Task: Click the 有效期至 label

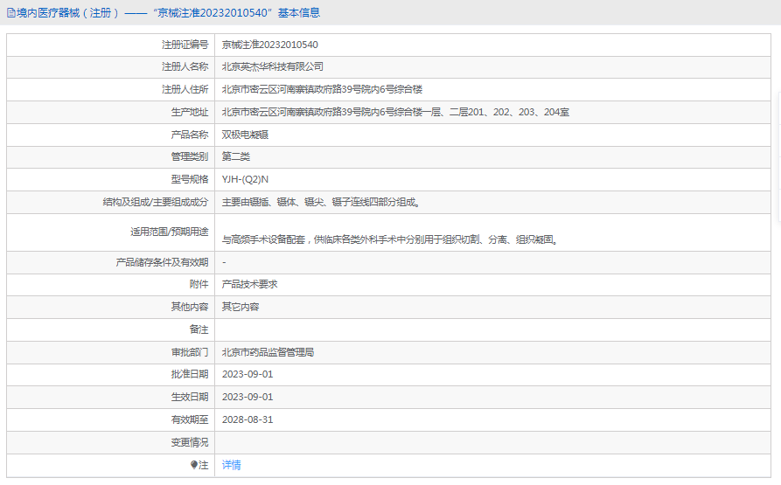Action: (x=190, y=419)
